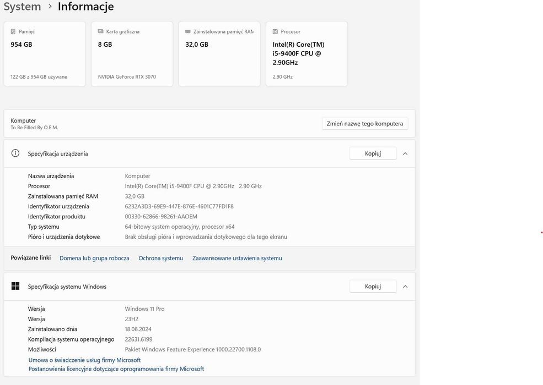Click the NVIDIA GeForce RTX 3070 text
The width and height of the screenshot is (543, 385).
point(127,76)
